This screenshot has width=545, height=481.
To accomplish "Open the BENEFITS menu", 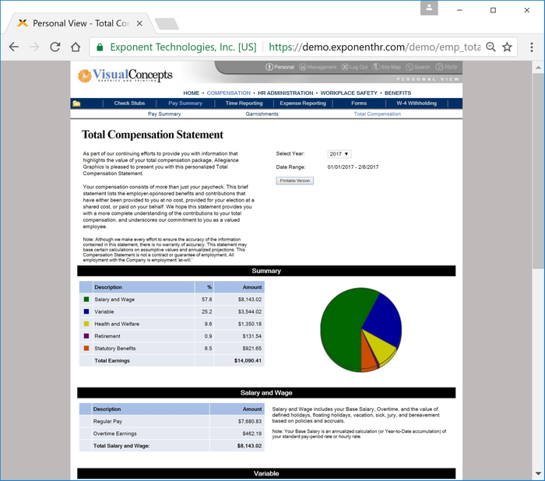I will click(x=398, y=93).
